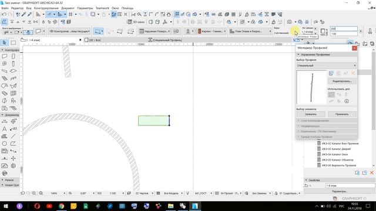Click the profile preview thumbnail
376x211 pixels.
click(x=311, y=87)
